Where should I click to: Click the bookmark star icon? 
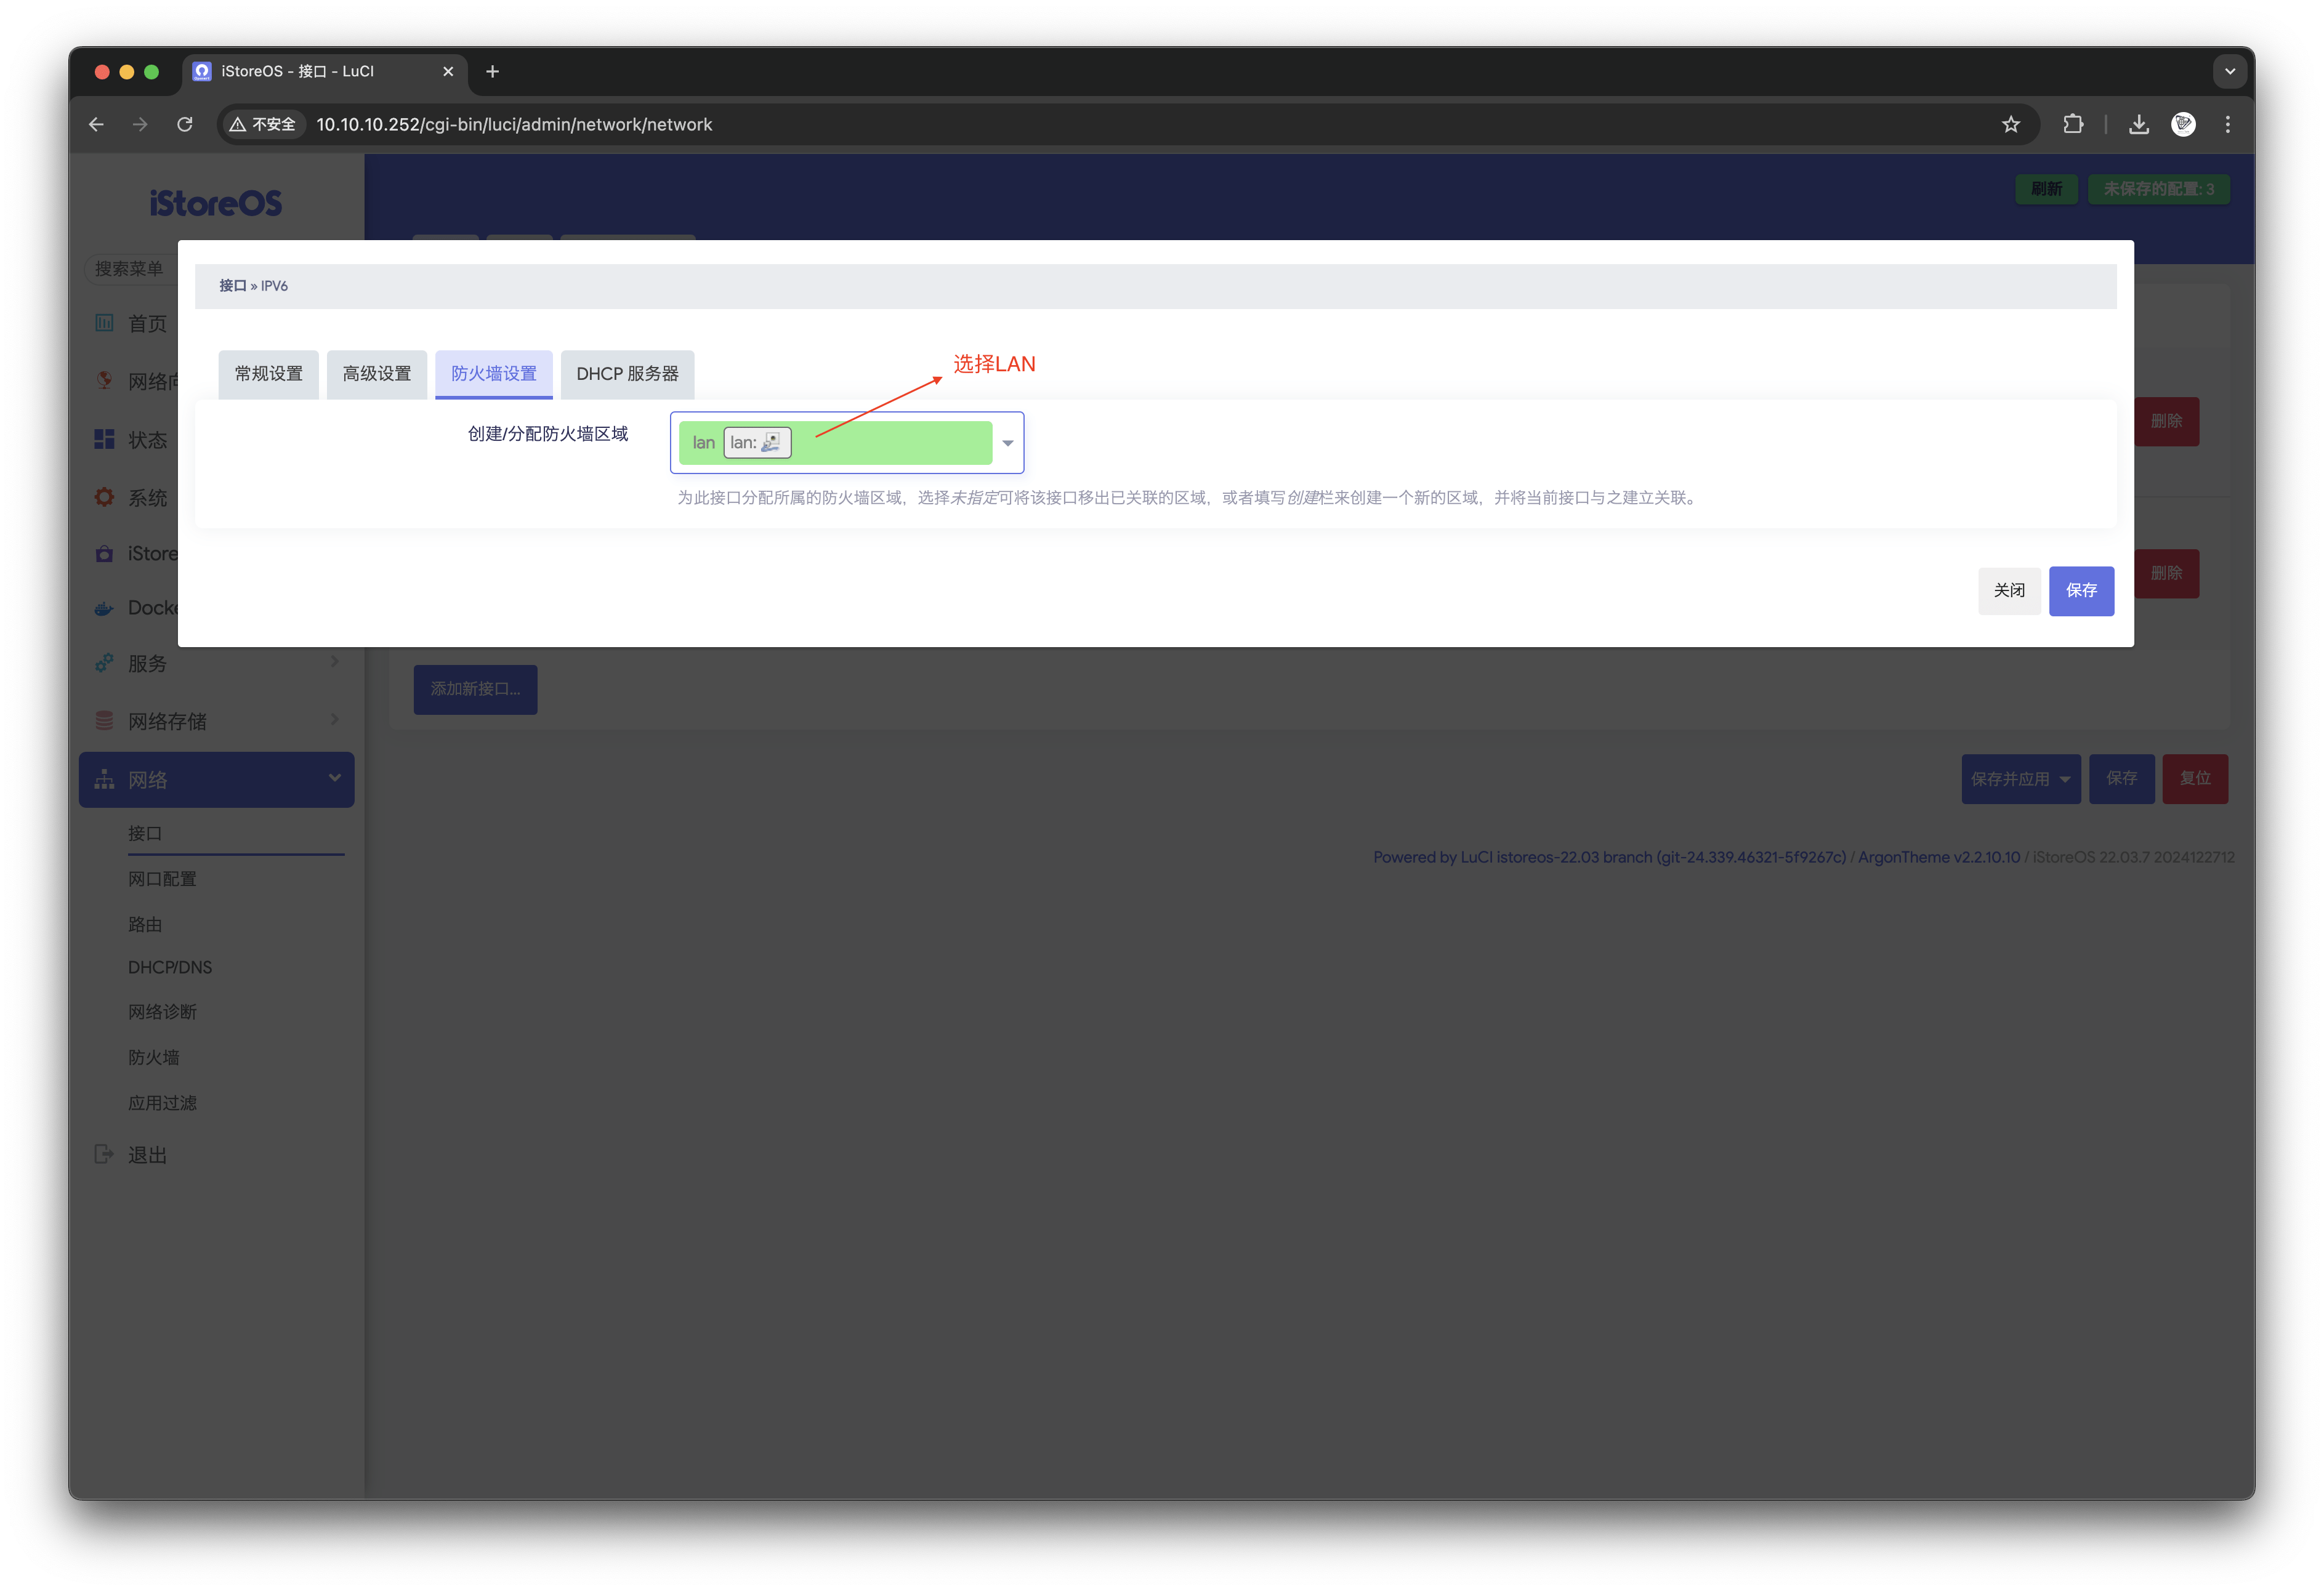tap(2010, 125)
